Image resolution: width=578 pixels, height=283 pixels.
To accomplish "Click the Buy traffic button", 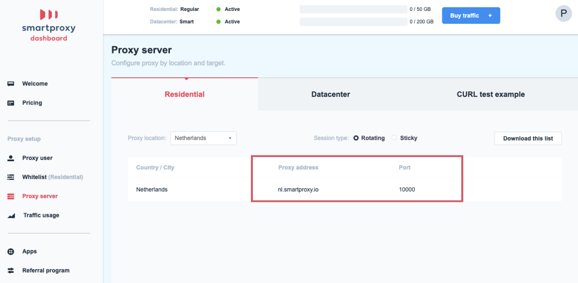I will (471, 15).
